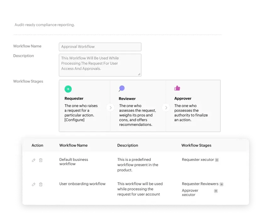Click the 'Requester Reviewers' stage text
The width and height of the screenshot is (257, 214).
[200, 184]
